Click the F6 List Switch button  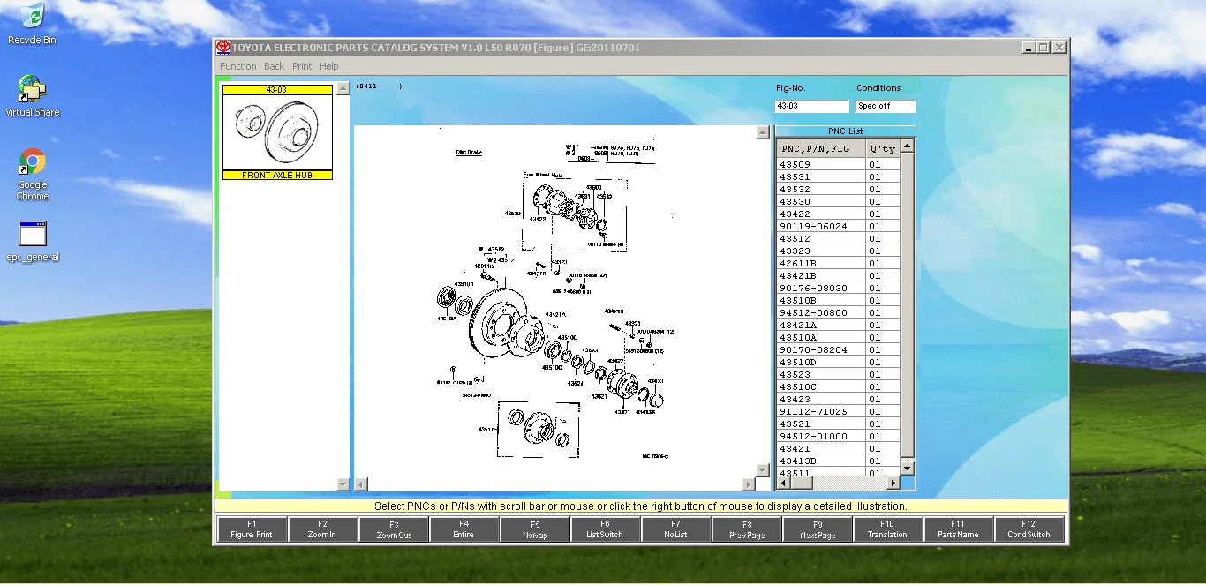pyautogui.click(x=605, y=529)
